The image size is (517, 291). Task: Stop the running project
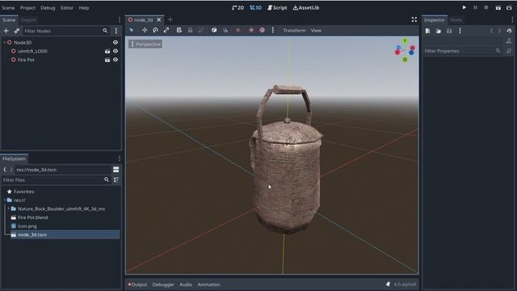486,7
